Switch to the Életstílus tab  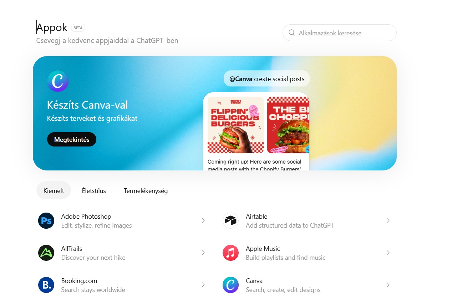point(94,190)
